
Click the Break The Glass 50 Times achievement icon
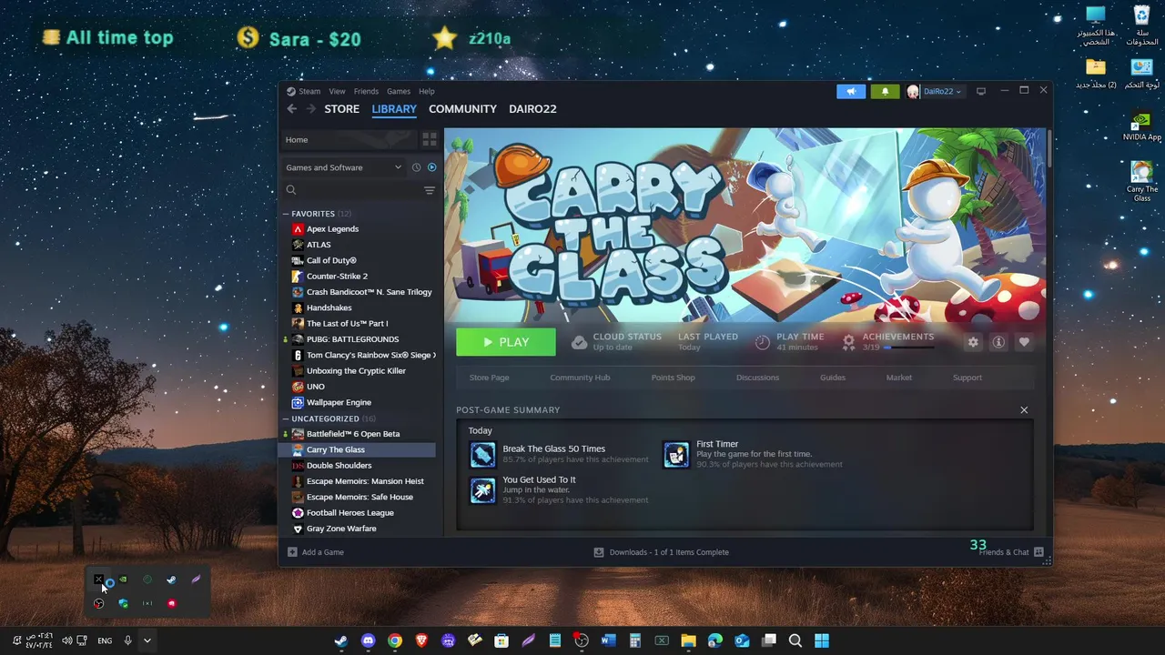(482, 454)
